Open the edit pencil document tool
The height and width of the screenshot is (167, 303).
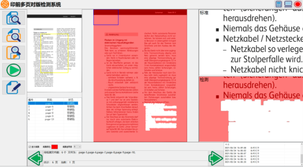[14, 87]
